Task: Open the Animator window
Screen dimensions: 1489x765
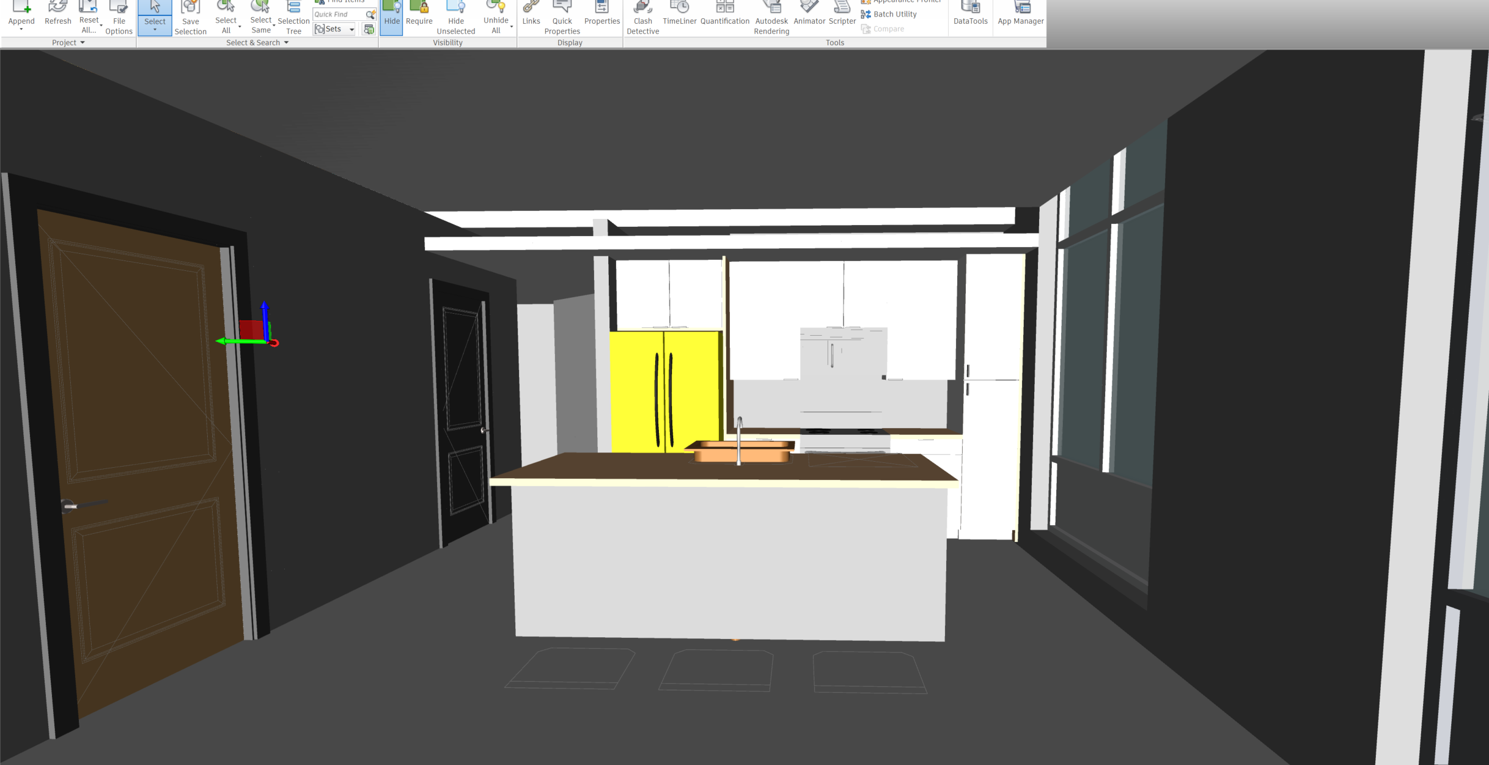Action: click(809, 15)
